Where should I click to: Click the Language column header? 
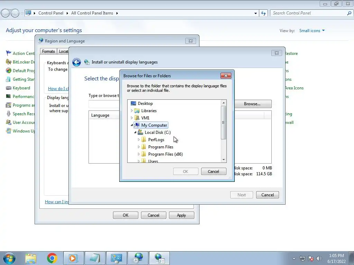[100, 115]
